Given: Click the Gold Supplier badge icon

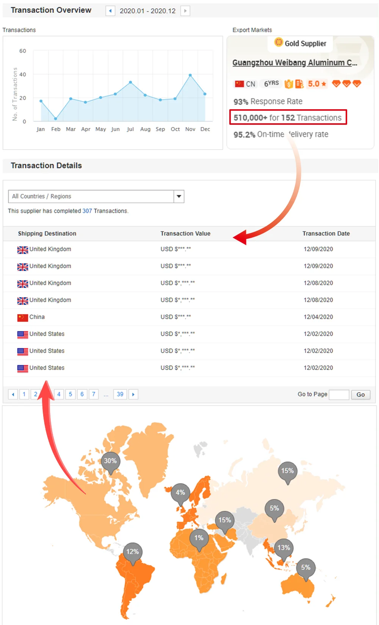Looking at the screenshot, I should [x=279, y=42].
